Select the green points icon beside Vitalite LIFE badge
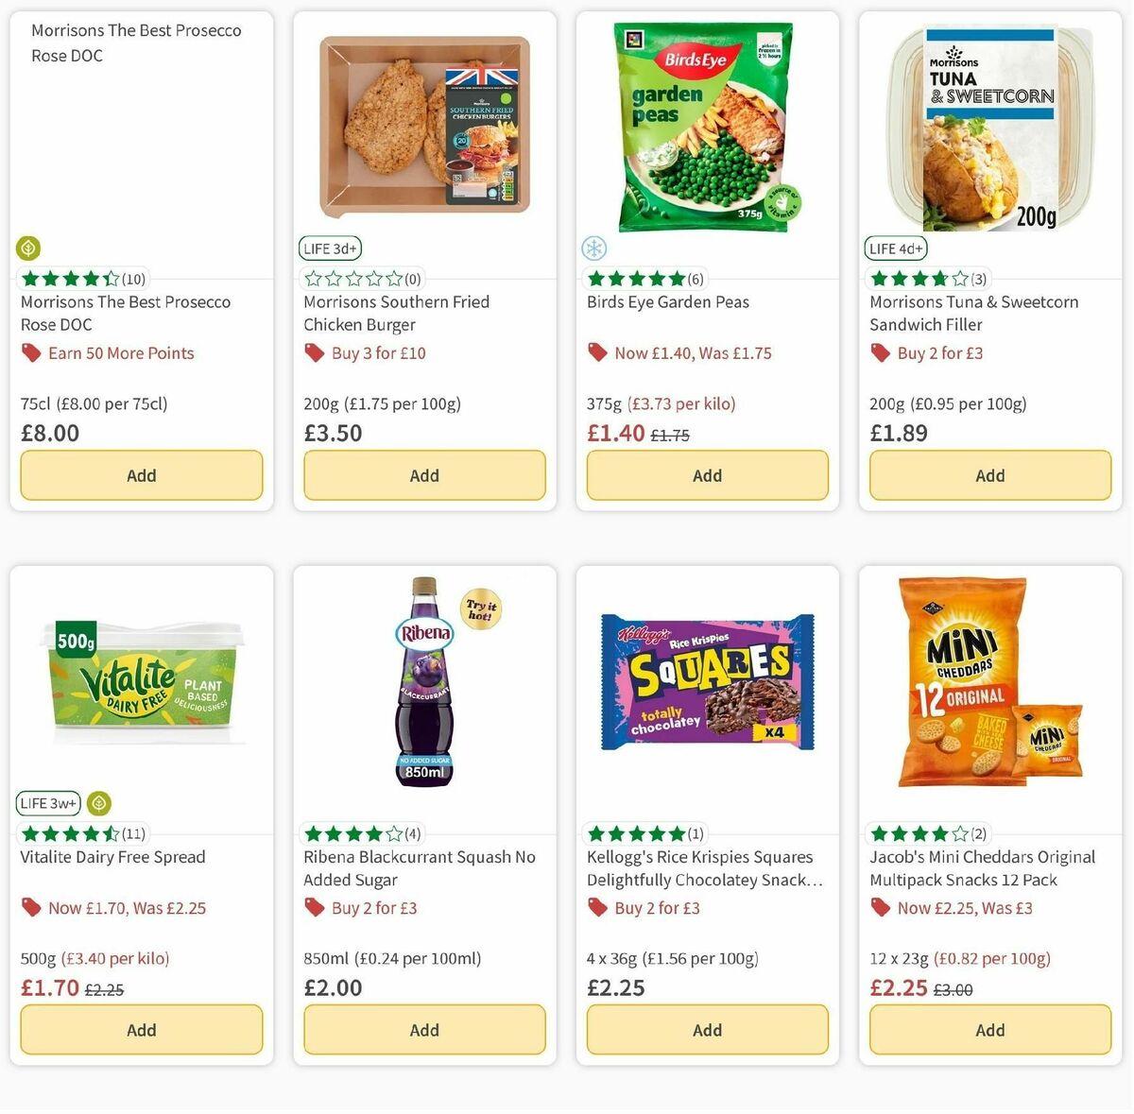 [98, 803]
